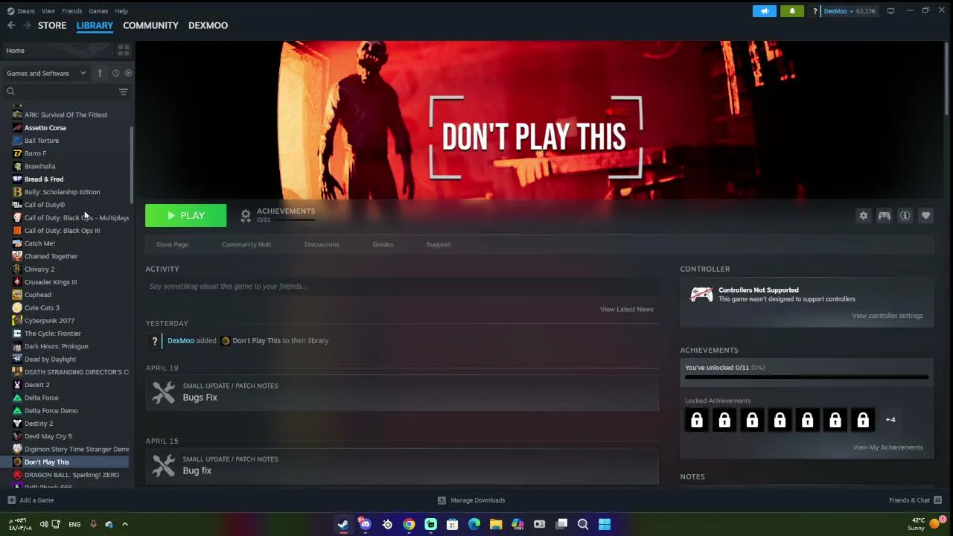Open the question mark help button

click(815, 11)
